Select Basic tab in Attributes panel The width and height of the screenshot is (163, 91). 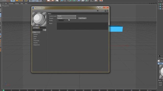click(x=161, y=63)
